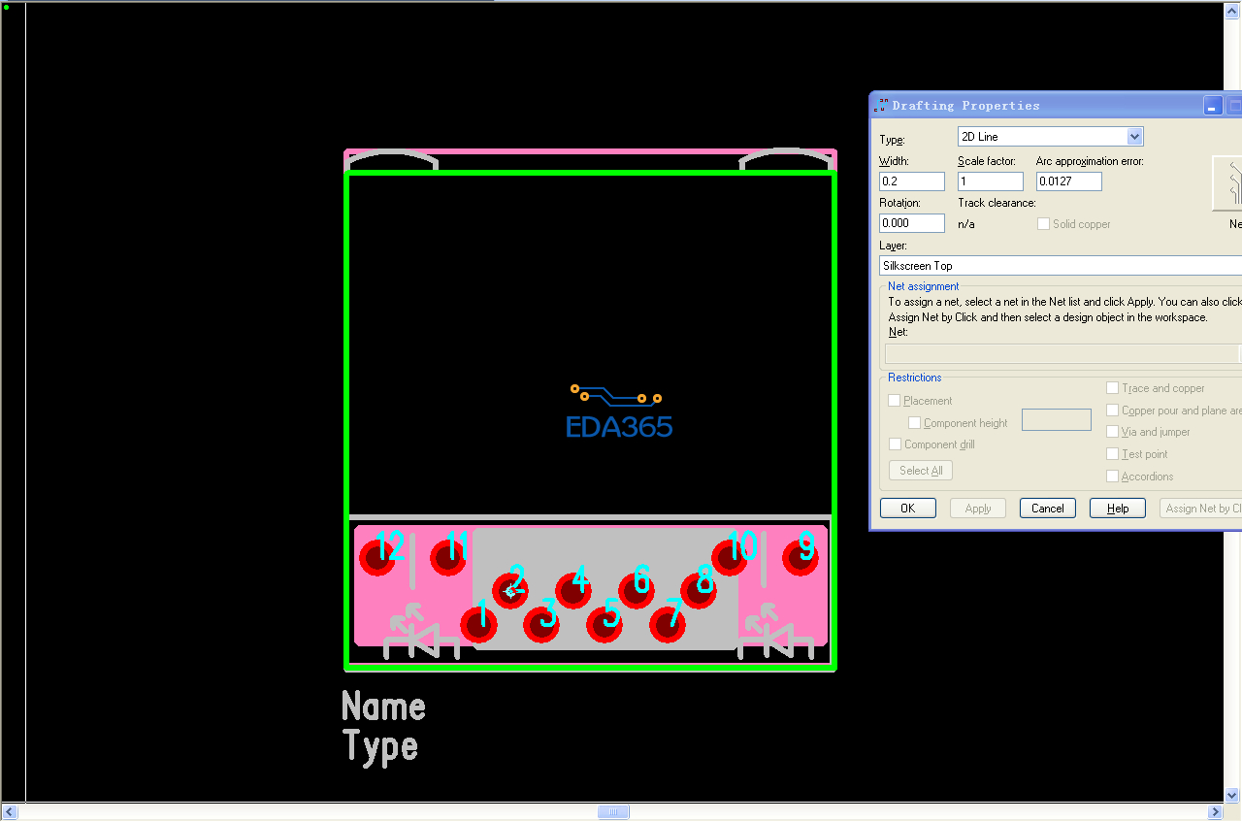The height and width of the screenshot is (822, 1242).
Task: Select pad 12 on the footprint
Action: point(377,557)
